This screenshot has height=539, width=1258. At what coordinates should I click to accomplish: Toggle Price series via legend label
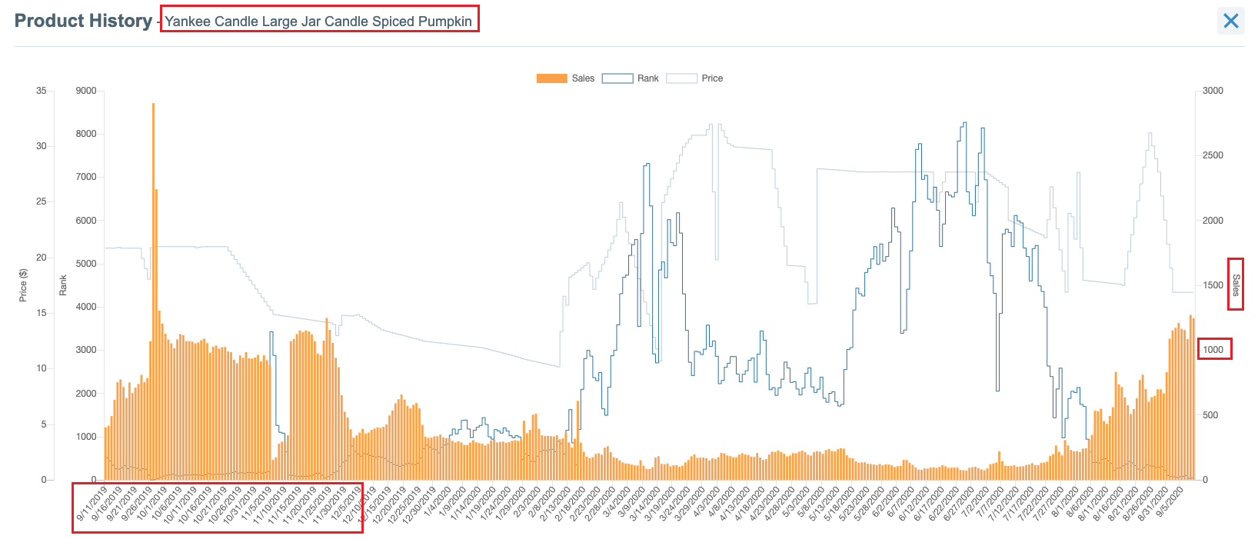pyautogui.click(x=712, y=78)
